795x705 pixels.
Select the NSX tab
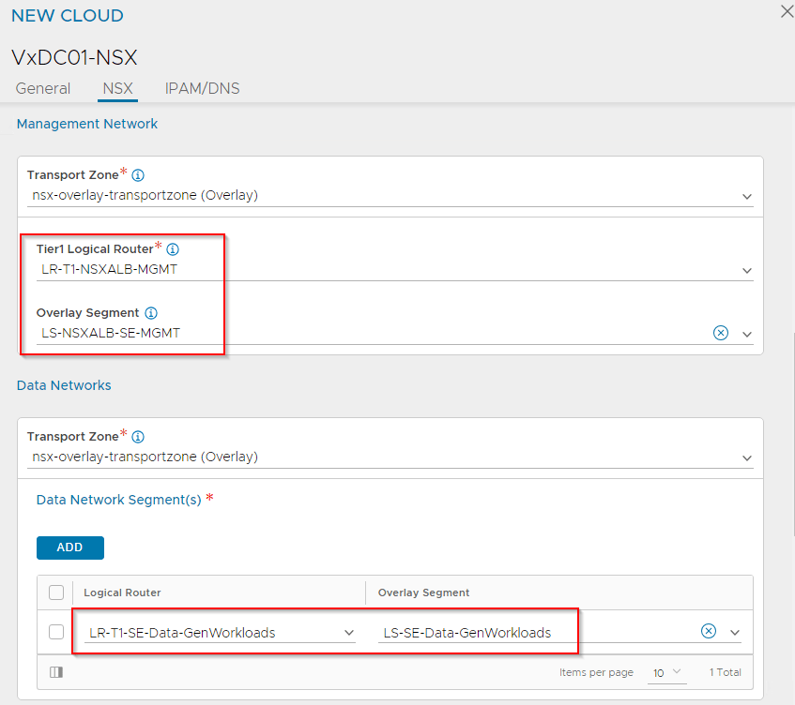point(117,88)
